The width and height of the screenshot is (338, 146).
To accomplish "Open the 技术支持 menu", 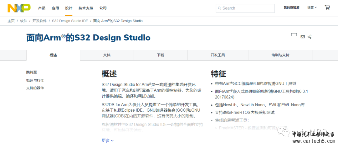I will [86, 8].
